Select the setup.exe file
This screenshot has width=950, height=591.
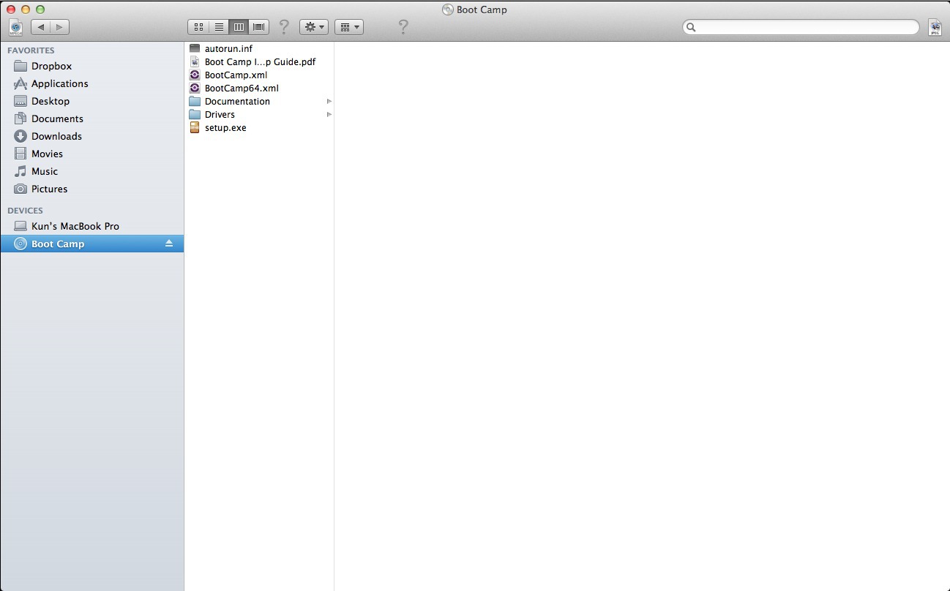pyautogui.click(x=260, y=127)
